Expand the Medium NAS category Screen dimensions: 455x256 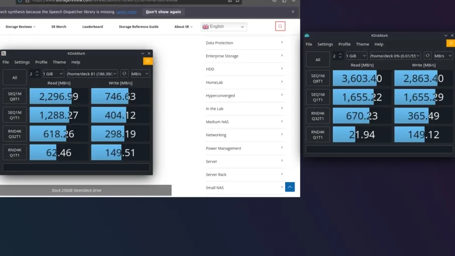tap(245, 122)
